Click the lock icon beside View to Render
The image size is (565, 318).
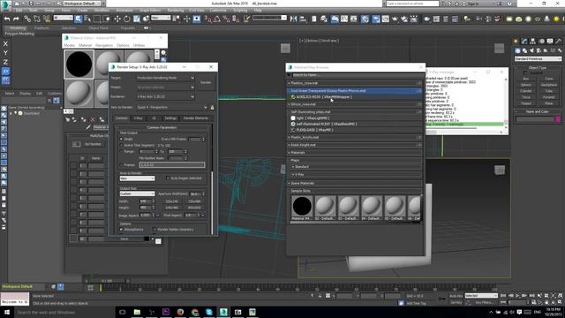pyautogui.click(x=212, y=108)
